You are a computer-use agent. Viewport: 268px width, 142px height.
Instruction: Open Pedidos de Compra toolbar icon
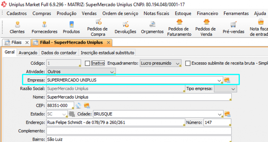(98, 28)
